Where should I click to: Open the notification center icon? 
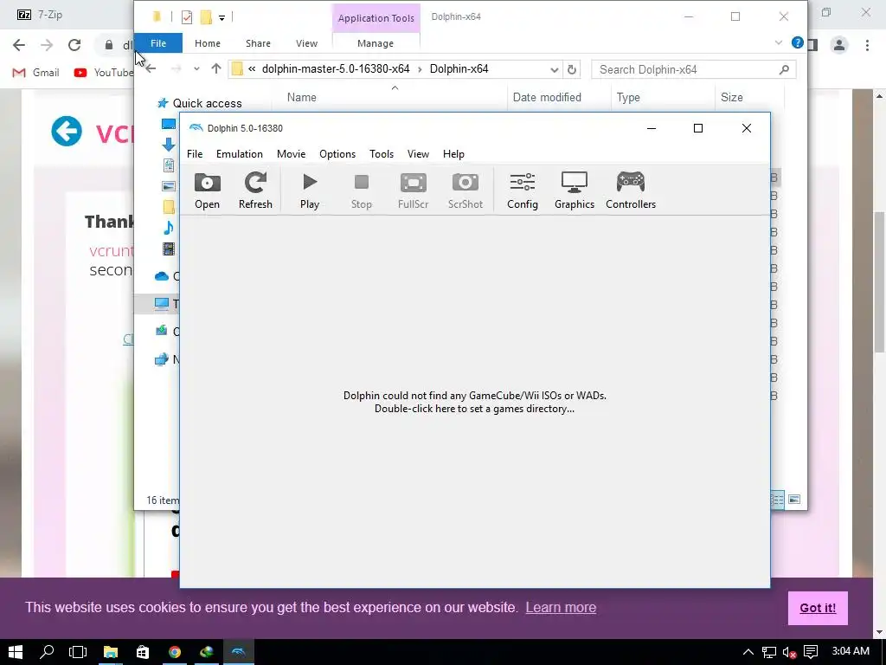click(x=810, y=652)
